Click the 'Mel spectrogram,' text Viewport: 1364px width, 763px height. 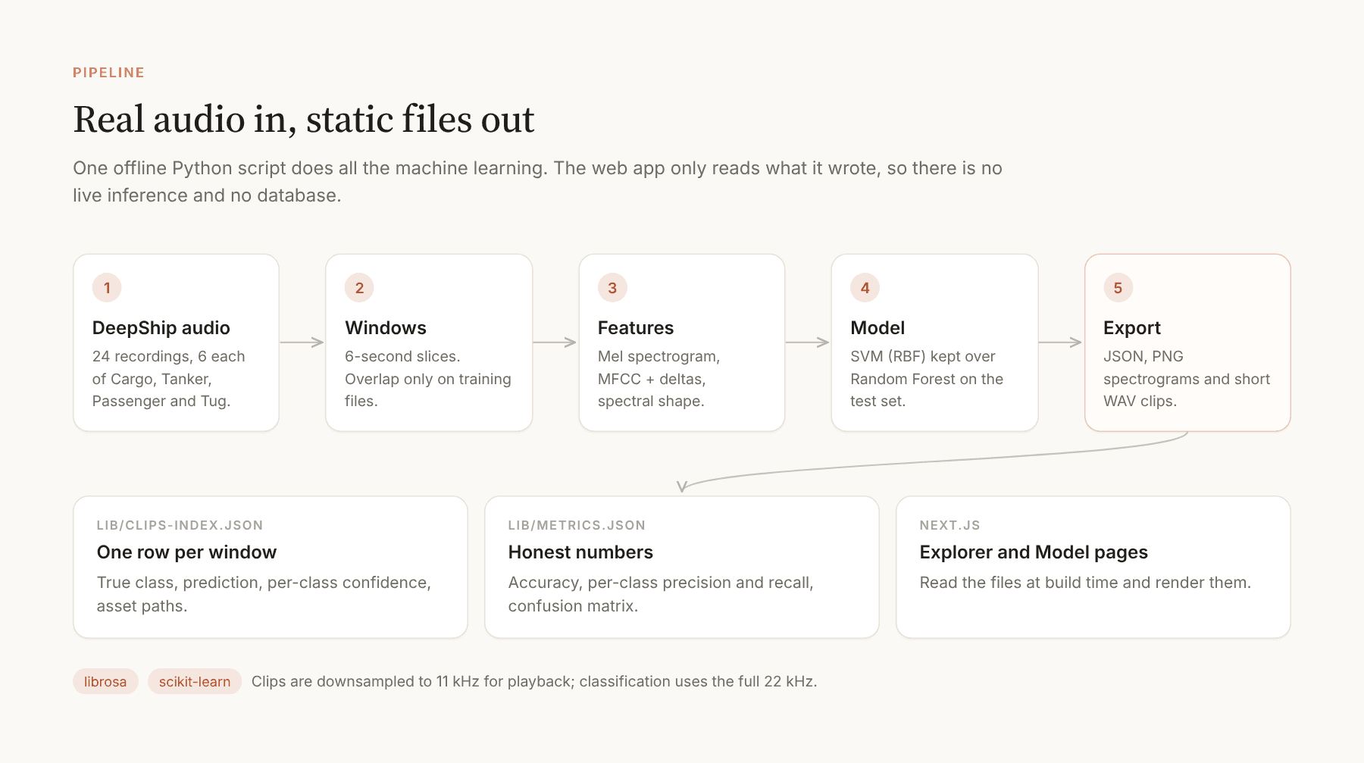[x=659, y=356]
